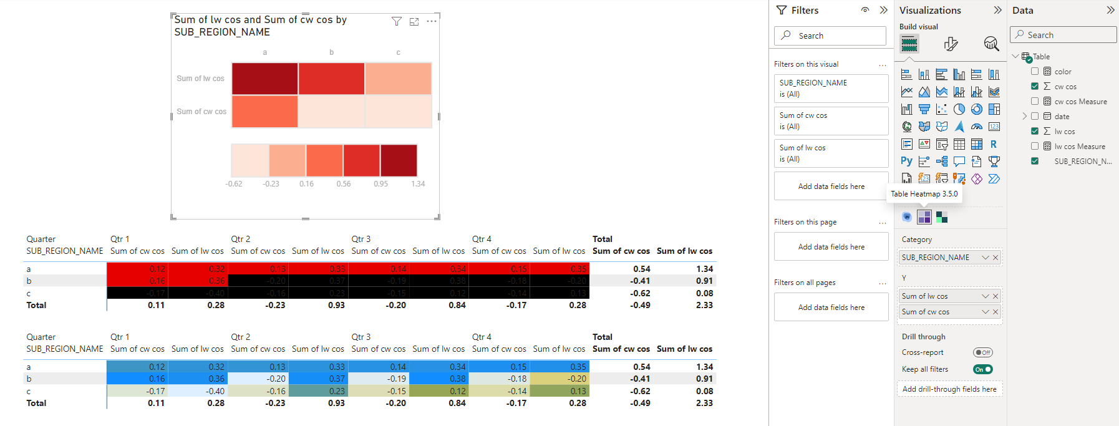Select the globe Map visual
This screenshot has height=426, width=1119.
point(907,127)
